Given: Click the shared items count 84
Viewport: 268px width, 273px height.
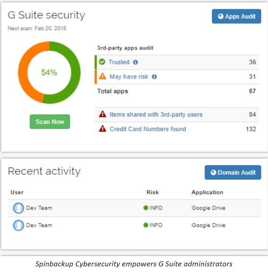Looking at the screenshot, I should (x=252, y=115).
